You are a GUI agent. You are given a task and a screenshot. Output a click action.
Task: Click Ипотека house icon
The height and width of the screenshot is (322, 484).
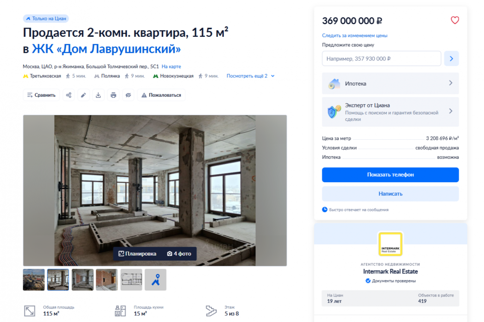(x=334, y=83)
